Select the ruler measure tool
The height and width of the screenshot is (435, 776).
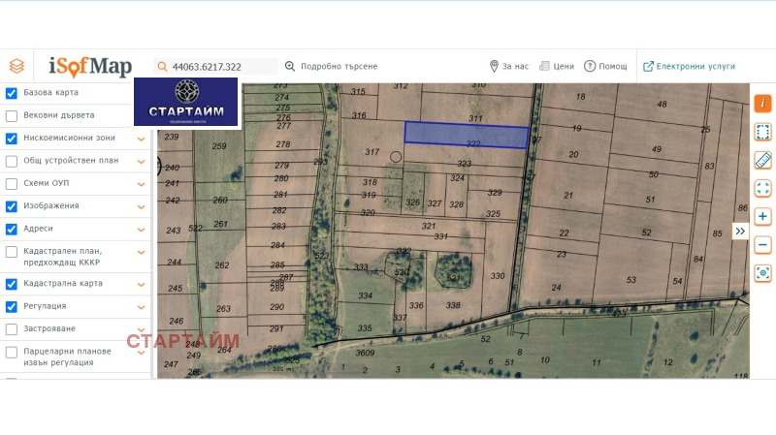762,160
